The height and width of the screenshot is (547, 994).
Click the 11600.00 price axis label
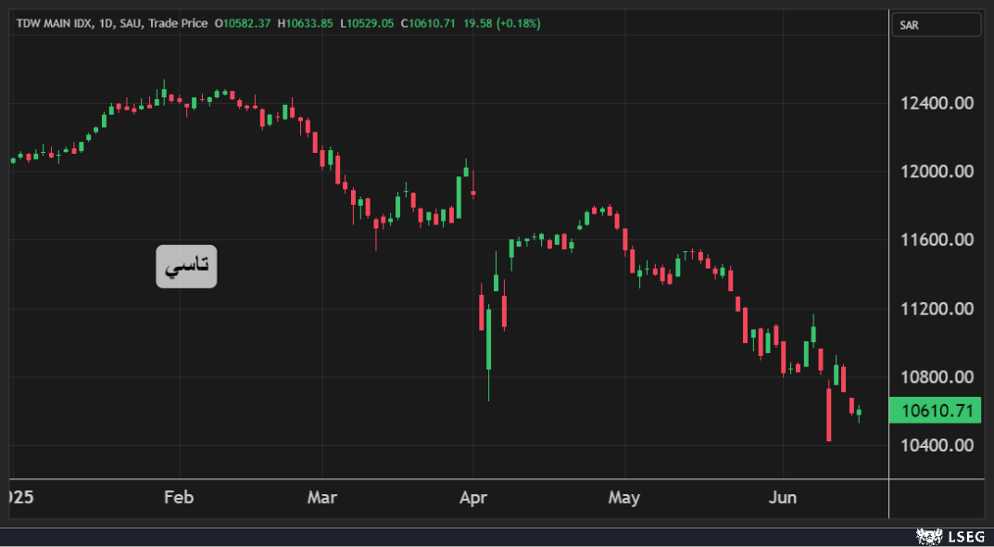pyautogui.click(x=937, y=240)
